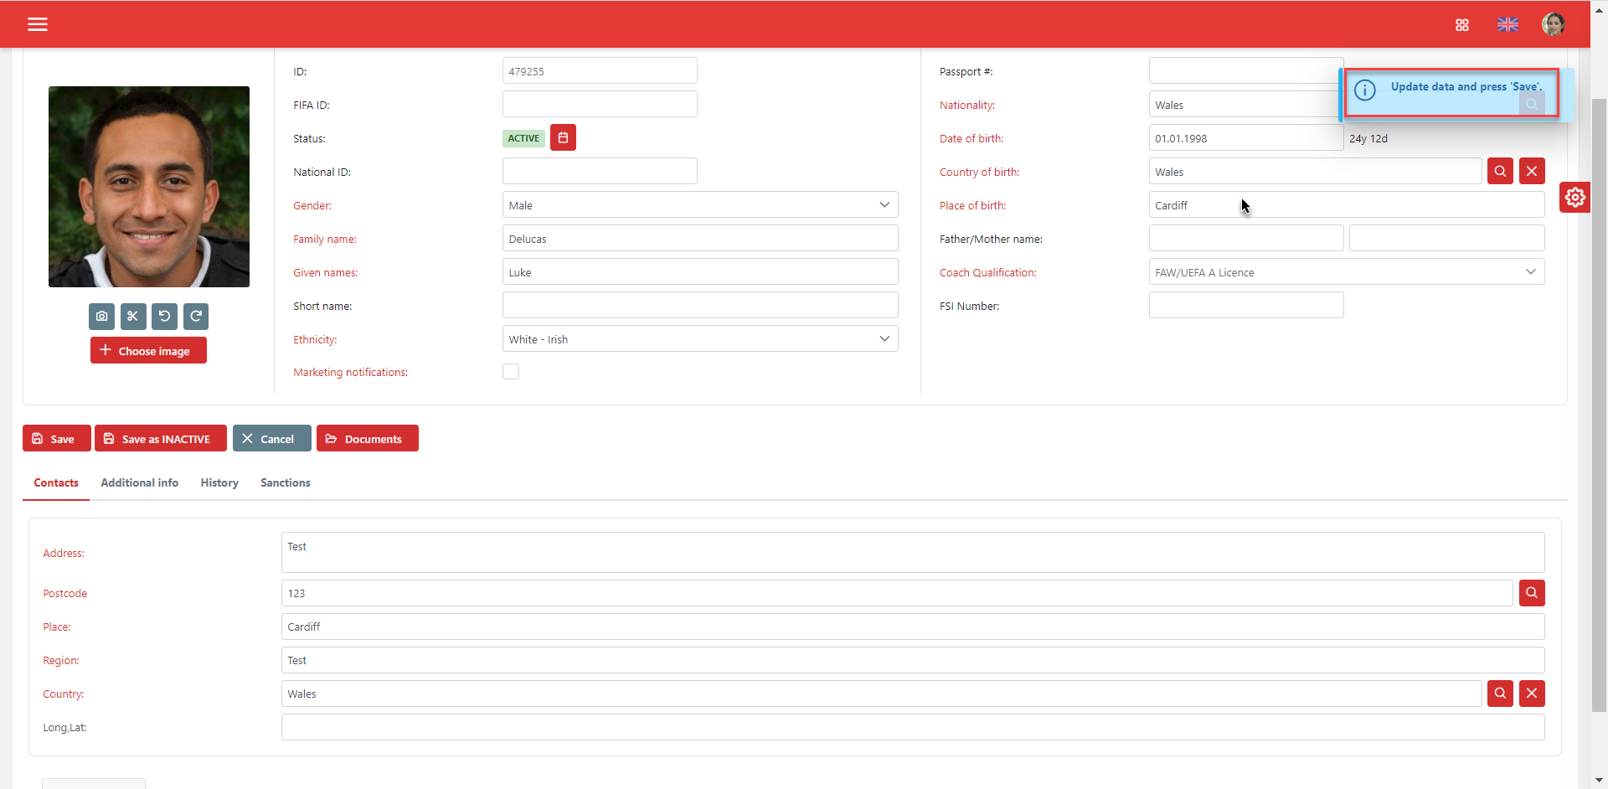Open the Sanctions tab
The width and height of the screenshot is (1608, 789).
(285, 483)
